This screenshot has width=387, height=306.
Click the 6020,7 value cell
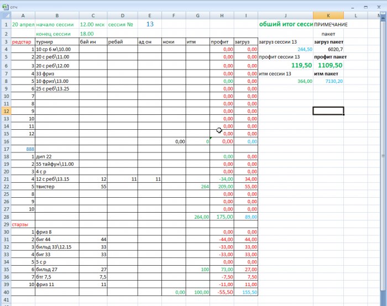point(328,49)
